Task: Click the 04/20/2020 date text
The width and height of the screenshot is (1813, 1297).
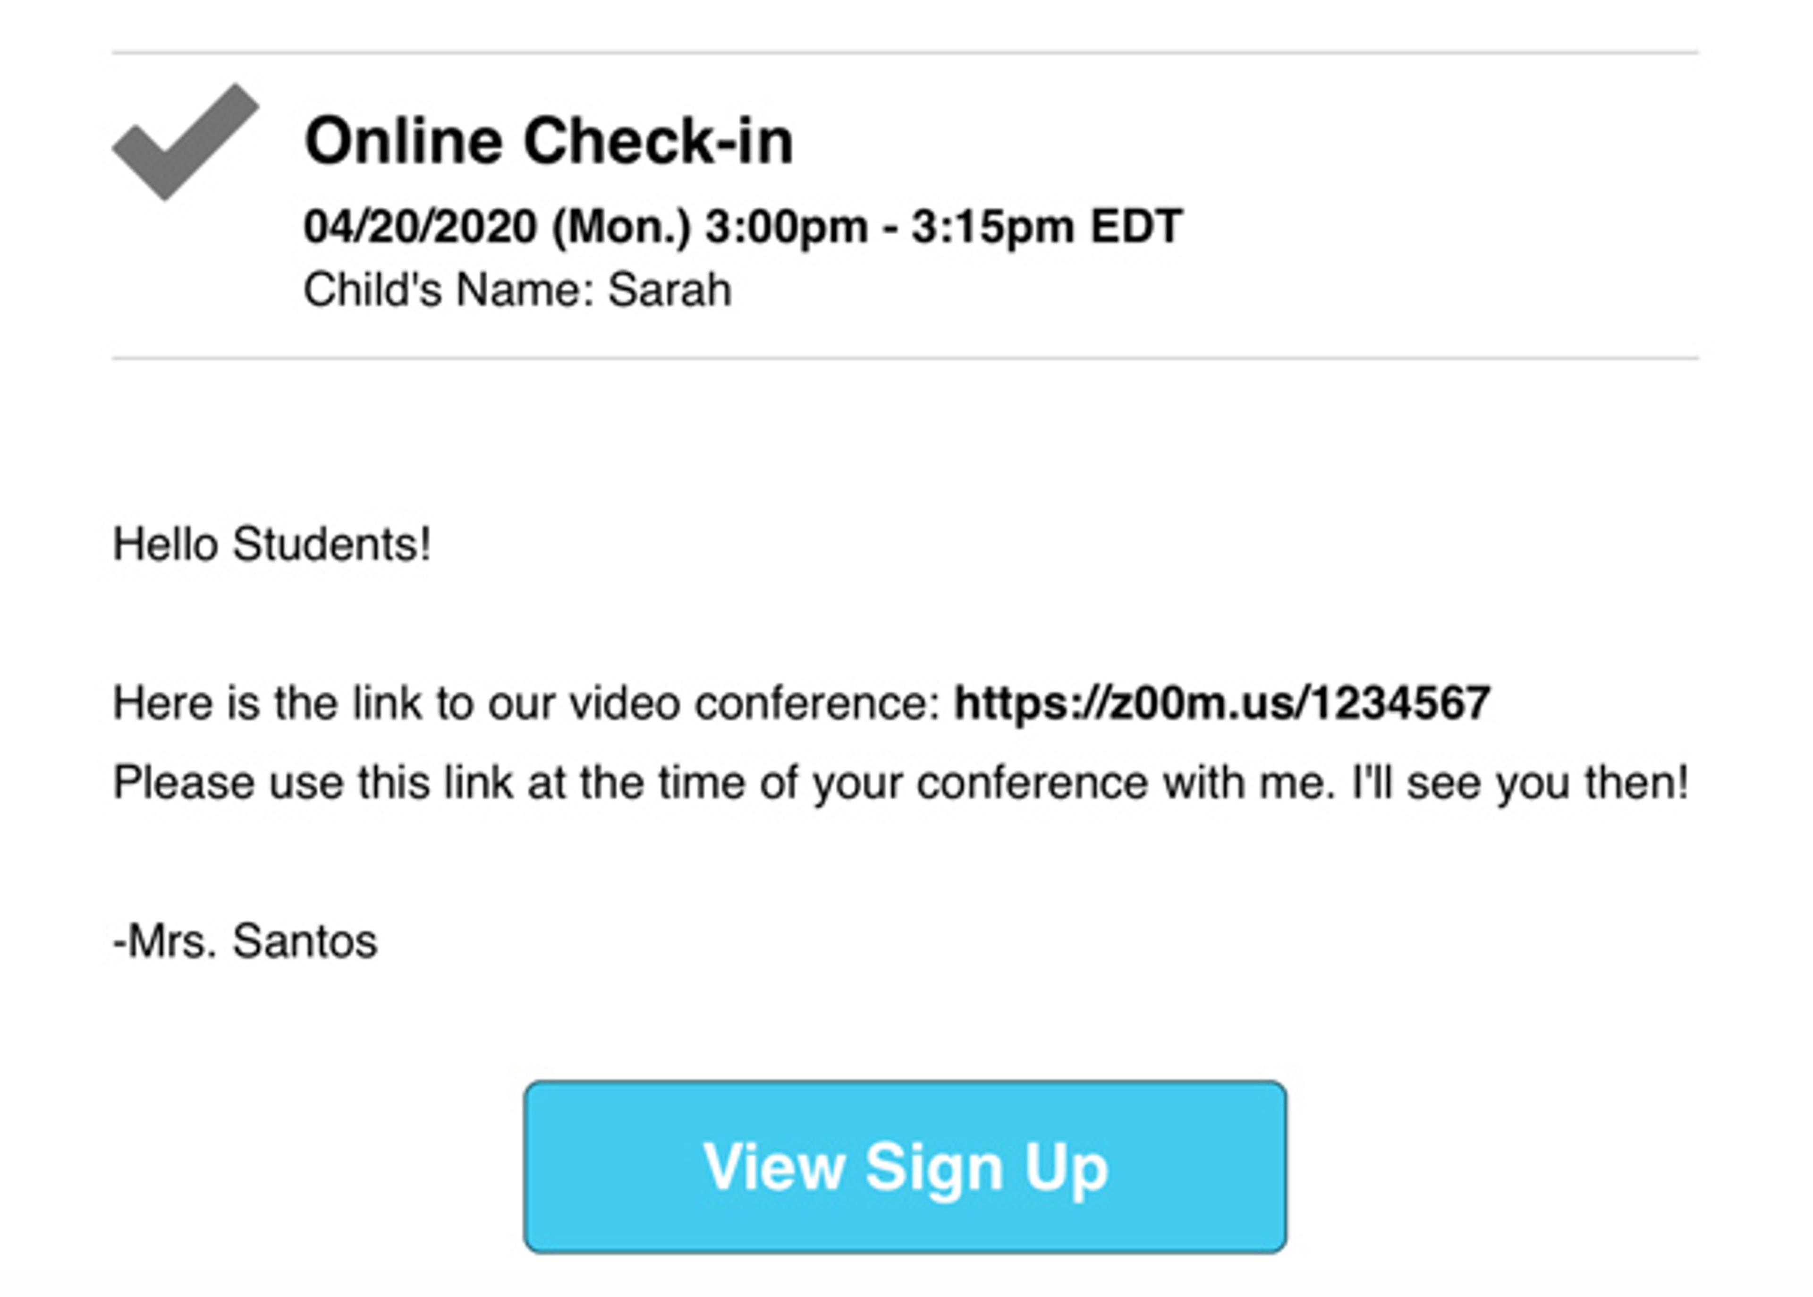Action: [420, 226]
